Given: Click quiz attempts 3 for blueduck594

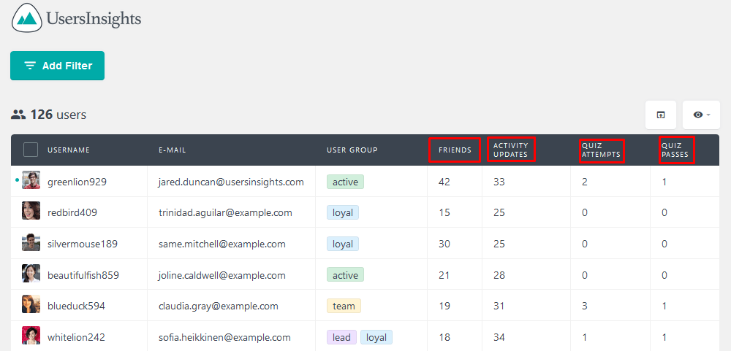Looking at the screenshot, I should 585,306.
